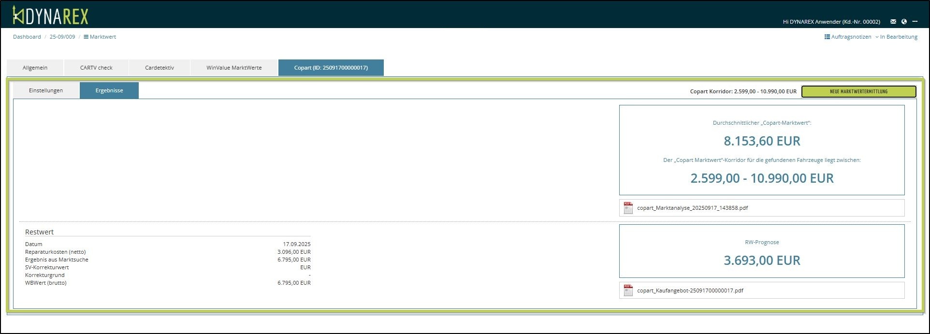
Task: Click the average value 8.153,60 EUR
Action: pos(762,141)
